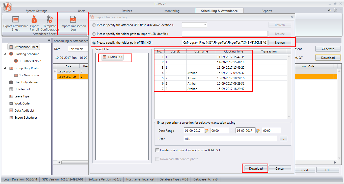Launch the Export Payroll tool
Viewport: 344px width, 184px height.
pyautogui.click(x=34, y=23)
